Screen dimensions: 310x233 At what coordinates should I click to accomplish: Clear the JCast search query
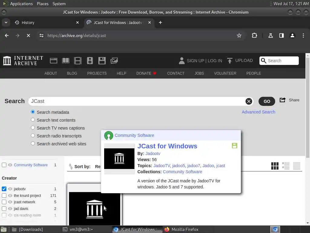[x=249, y=101]
